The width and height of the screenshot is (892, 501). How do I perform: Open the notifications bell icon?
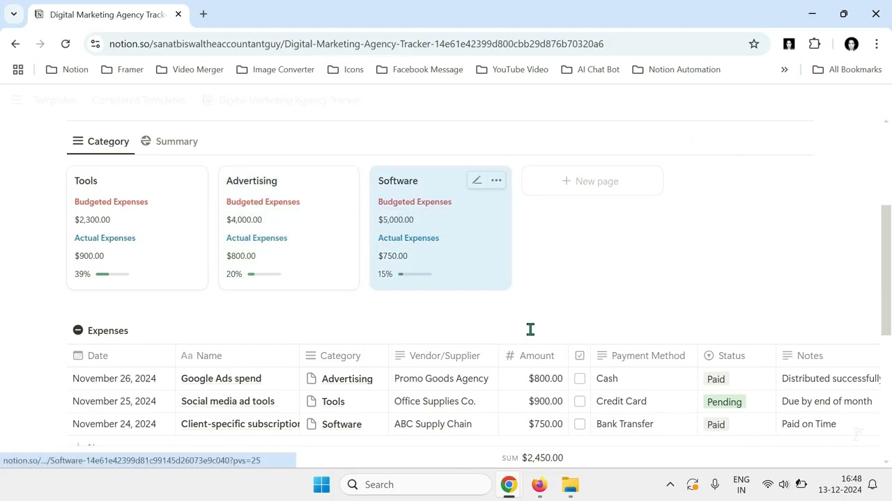point(872,484)
